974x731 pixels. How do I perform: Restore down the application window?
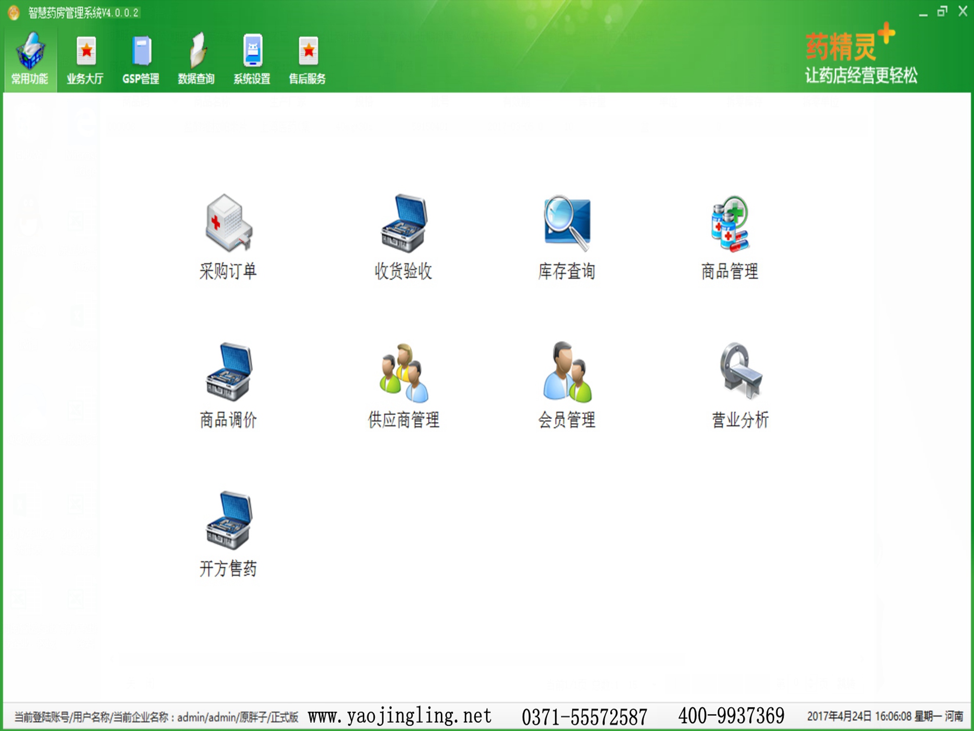(x=942, y=12)
